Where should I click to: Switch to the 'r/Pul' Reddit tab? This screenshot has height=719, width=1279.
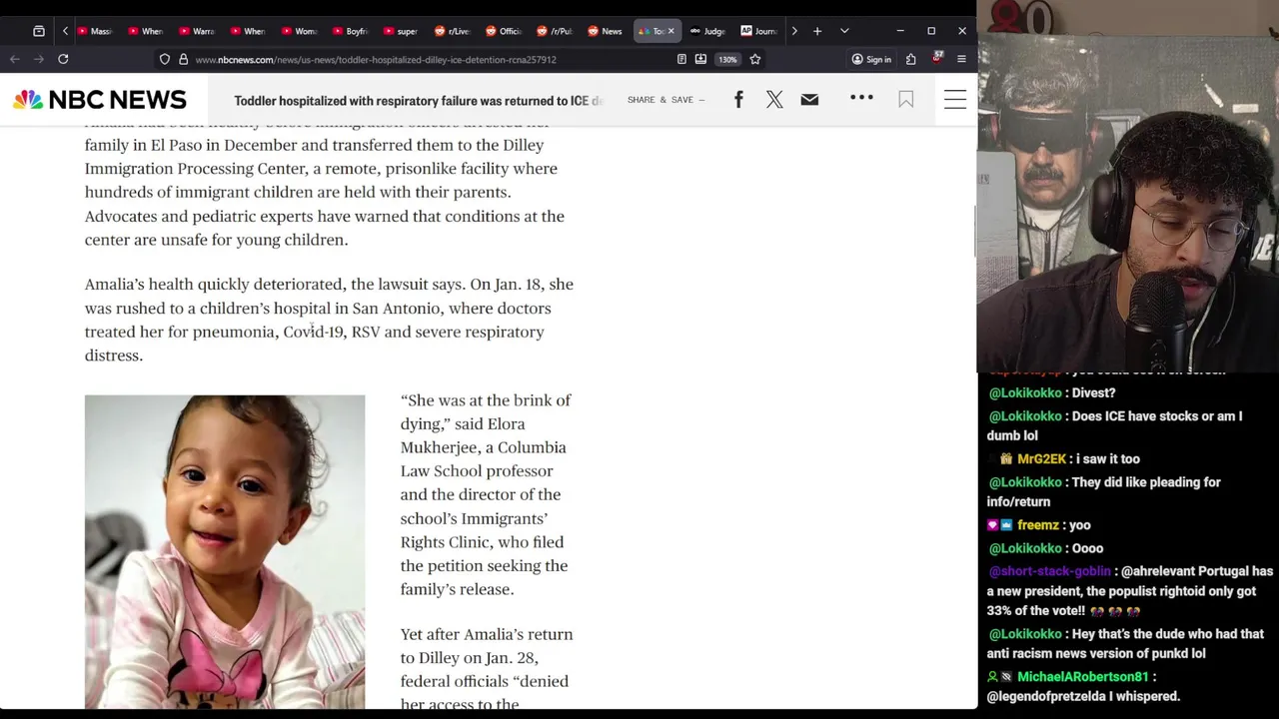555,31
